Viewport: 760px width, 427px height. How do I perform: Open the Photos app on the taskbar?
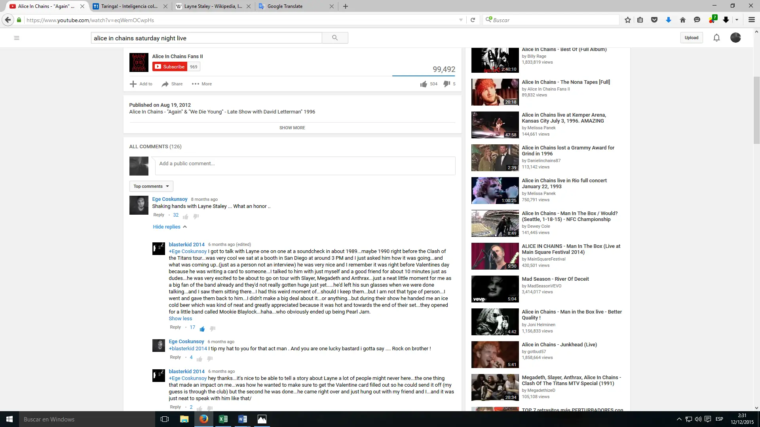(x=262, y=419)
